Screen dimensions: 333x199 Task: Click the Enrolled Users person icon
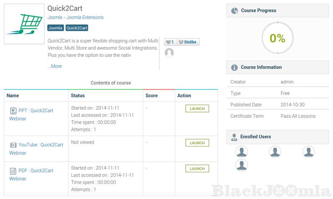[x=234, y=137]
